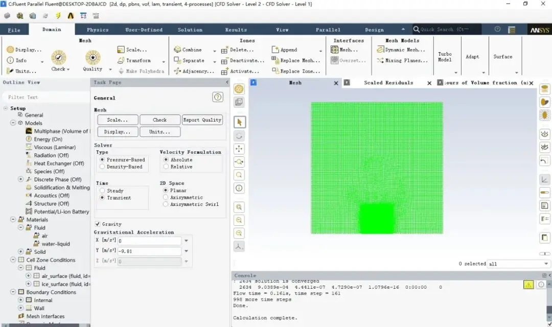Image resolution: width=552 pixels, height=327 pixels.
Task: Switch to the Physics ribbon tab
Action: click(98, 30)
